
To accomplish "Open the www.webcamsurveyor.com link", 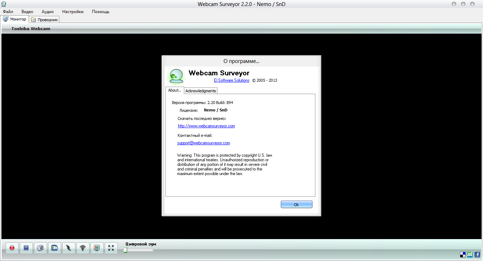I will [x=206, y=126].
